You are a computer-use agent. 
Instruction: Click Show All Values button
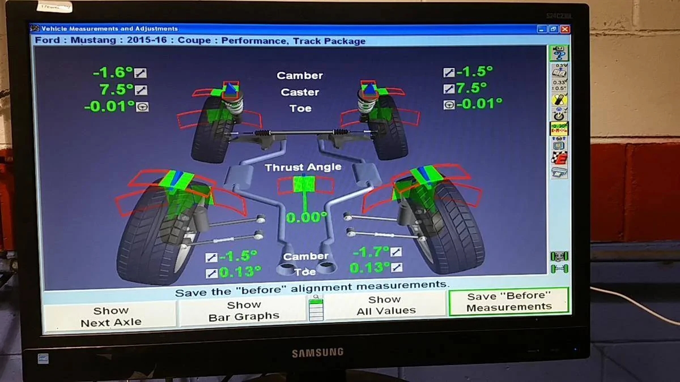click(x=385, y=305)
